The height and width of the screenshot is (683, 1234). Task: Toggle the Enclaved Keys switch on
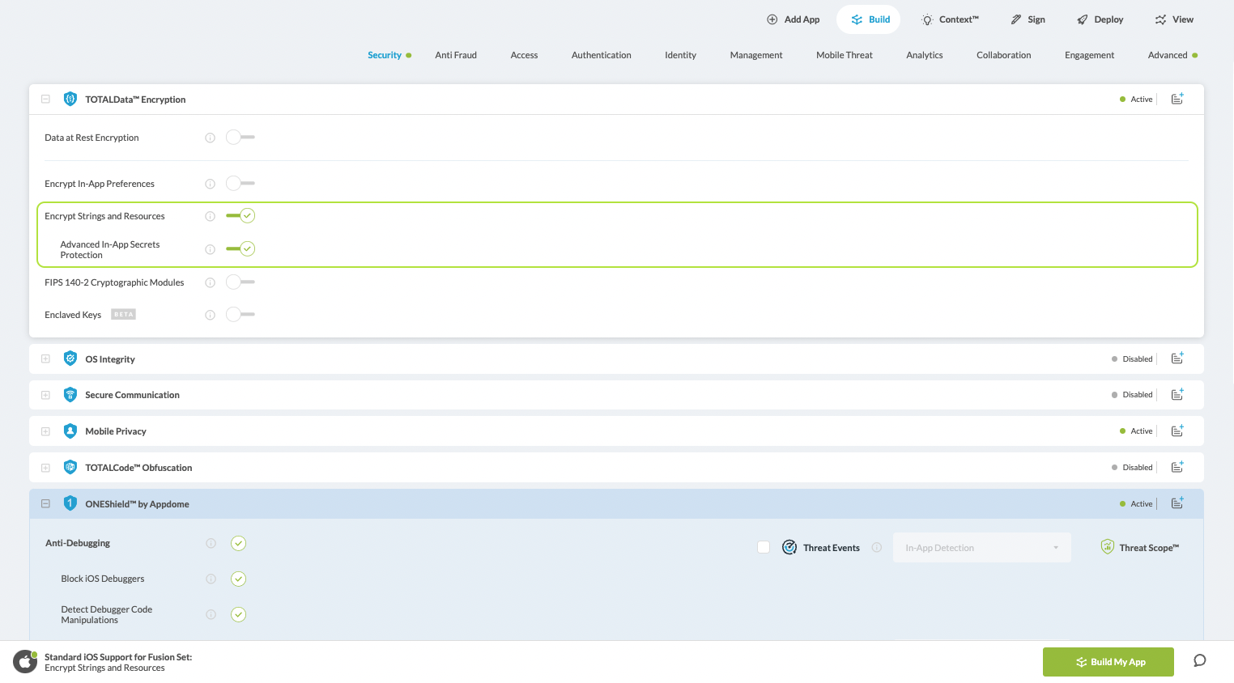tap(240, 315)
